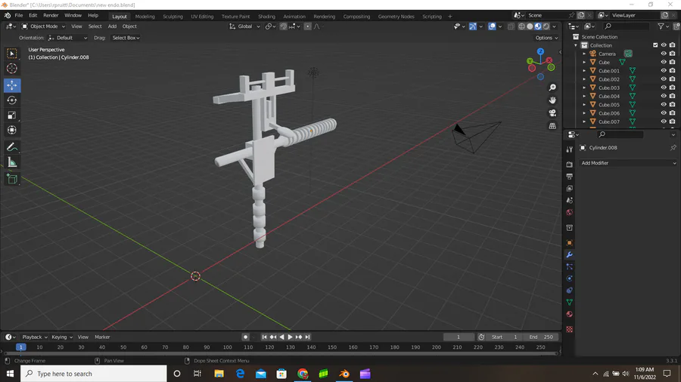Viewport: 681px width, 382px height.
Task: Open the viewport Add menu
Action: point(112,26)
